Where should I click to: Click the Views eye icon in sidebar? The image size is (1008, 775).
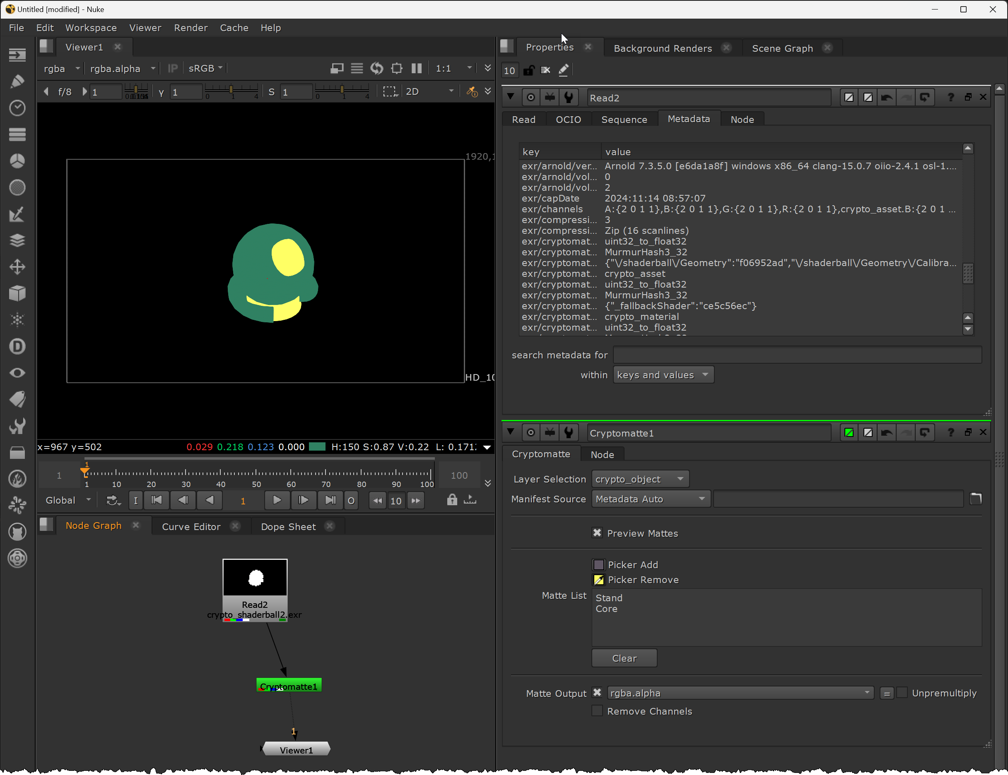(x=17, y=372)
